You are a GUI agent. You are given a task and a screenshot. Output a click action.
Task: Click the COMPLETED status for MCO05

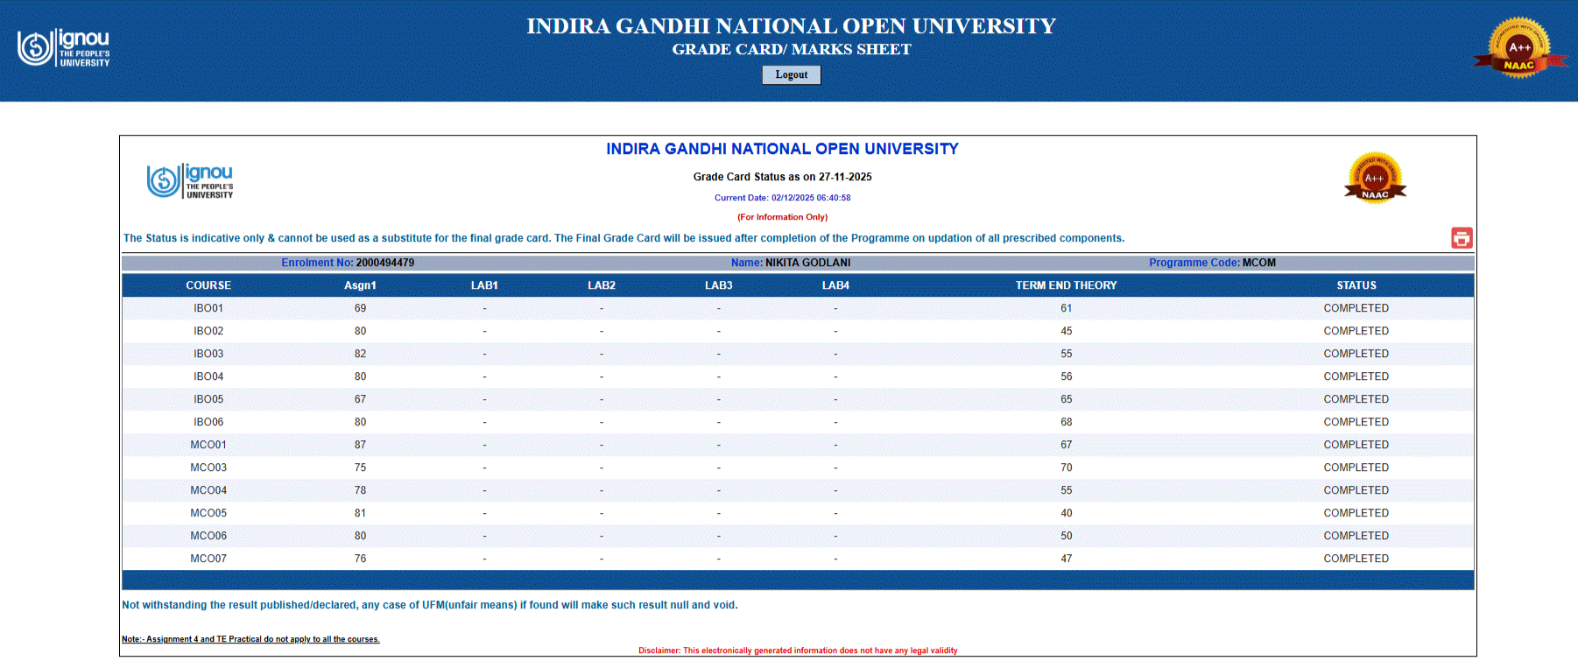pyautogui.click(x=1356, y=513)
